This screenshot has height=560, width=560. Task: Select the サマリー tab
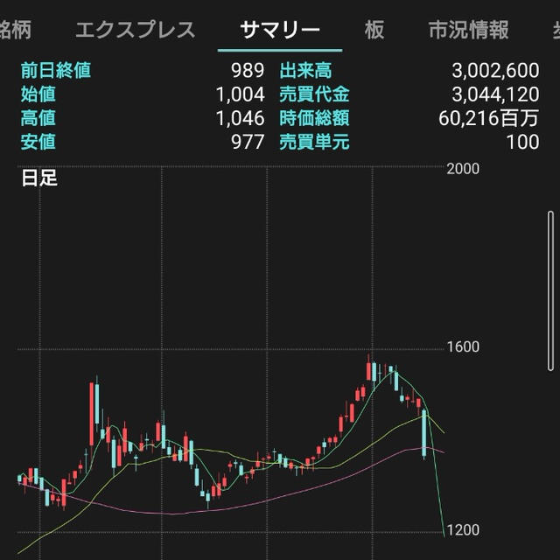280,30
